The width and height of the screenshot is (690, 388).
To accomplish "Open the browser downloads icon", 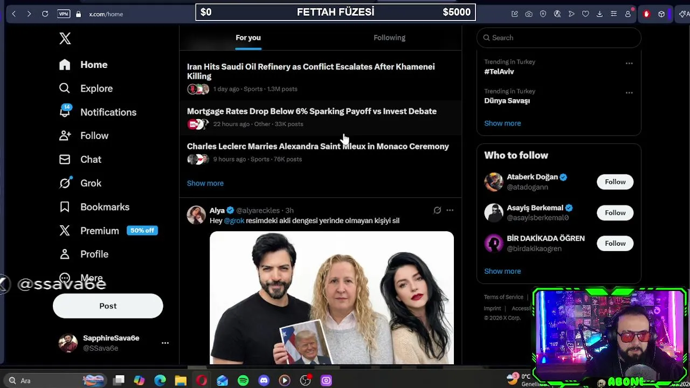I will [599, 14].
